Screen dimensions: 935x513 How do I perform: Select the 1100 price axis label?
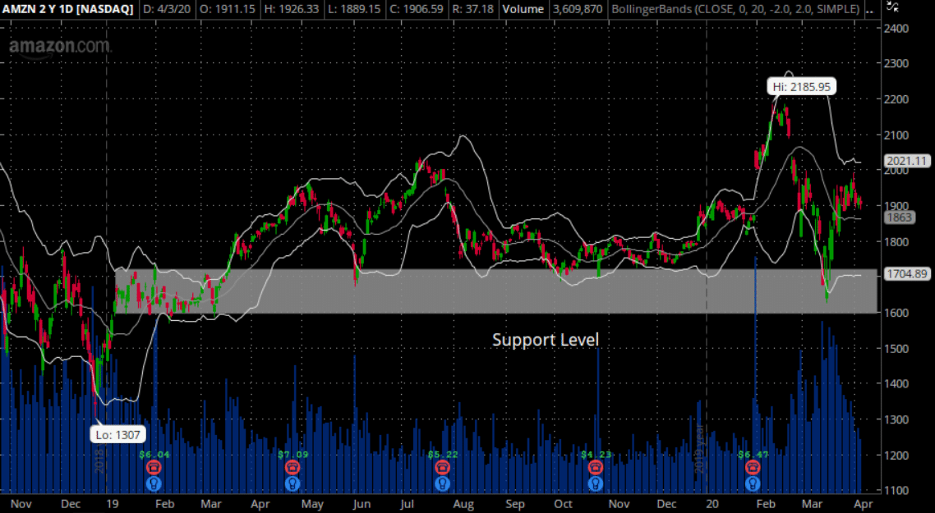897,490
